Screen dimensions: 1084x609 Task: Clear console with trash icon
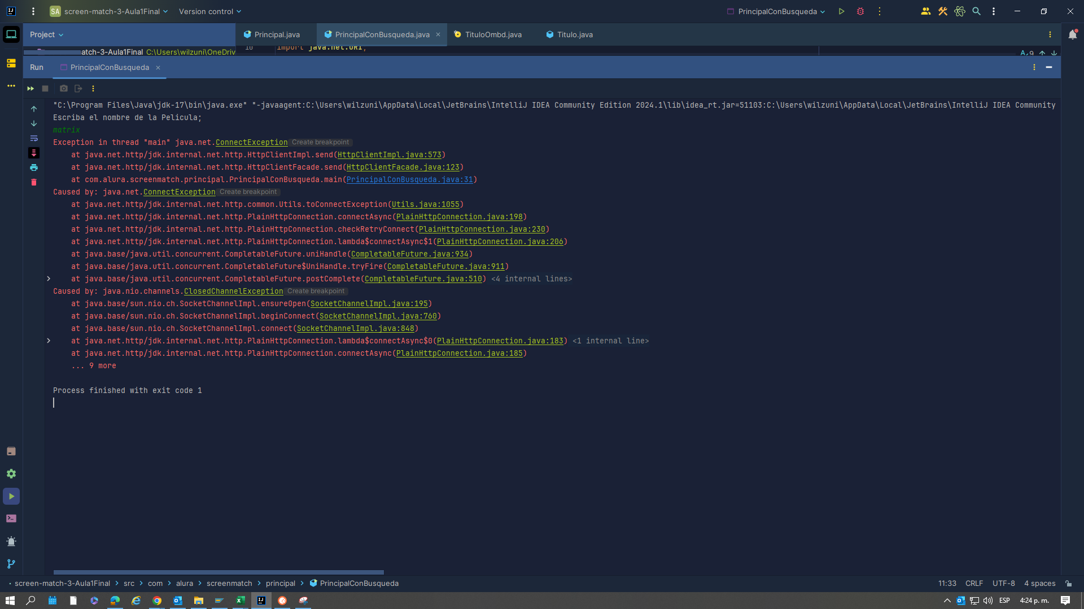click(x=34, y=182)
